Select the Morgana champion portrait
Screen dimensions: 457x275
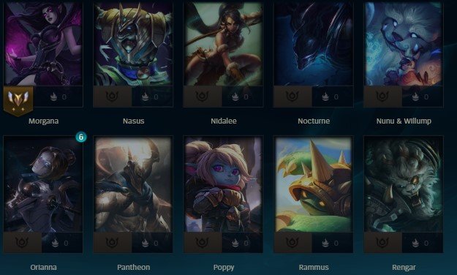43,44
